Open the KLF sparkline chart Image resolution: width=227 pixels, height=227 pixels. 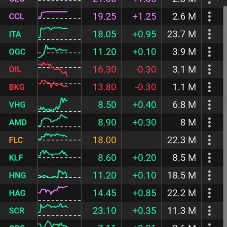pos(59,154)
